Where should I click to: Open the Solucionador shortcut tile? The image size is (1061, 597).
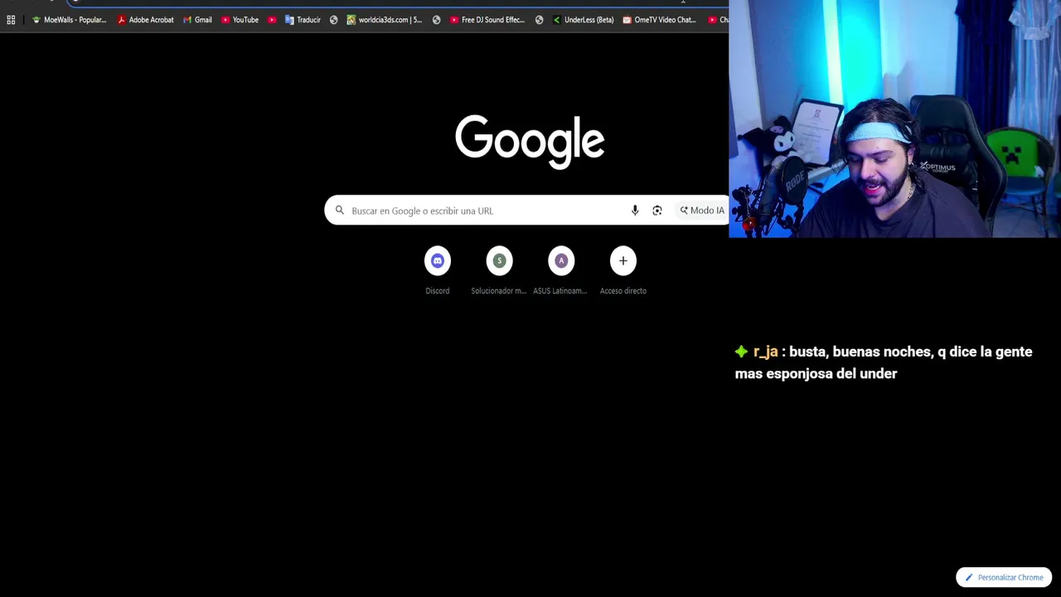[499, 272]
